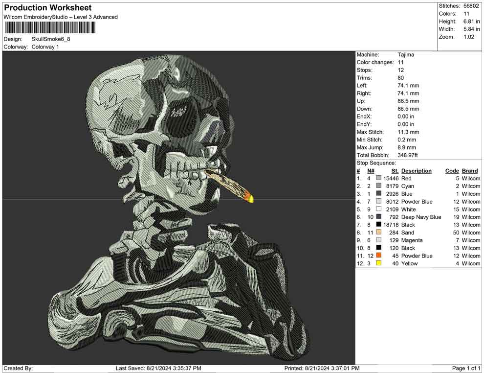Click stitch count 15446 in Red row
The image size is (484, 373).
point(391,178)
